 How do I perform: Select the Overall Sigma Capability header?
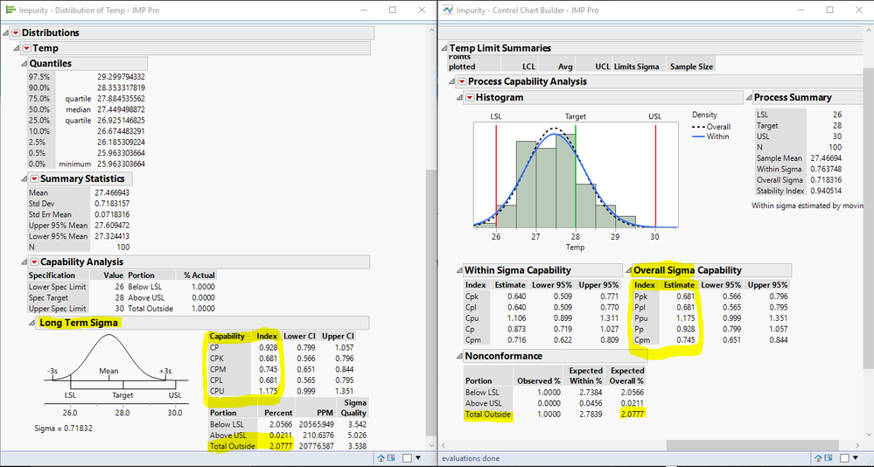coord(688,270)
